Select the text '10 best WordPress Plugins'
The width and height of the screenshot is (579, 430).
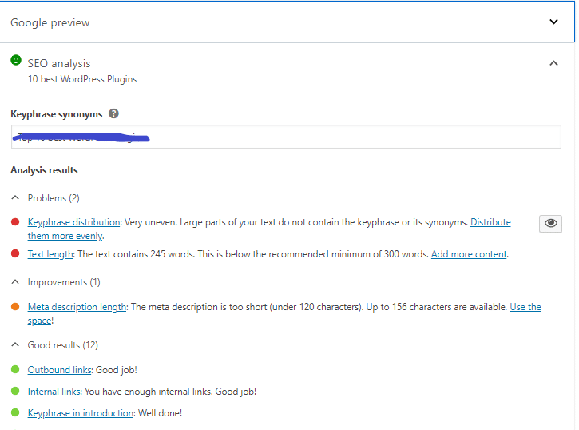82,79
